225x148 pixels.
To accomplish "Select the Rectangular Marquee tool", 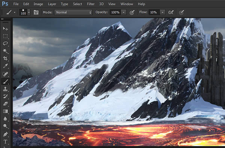I will click(5, 36).
